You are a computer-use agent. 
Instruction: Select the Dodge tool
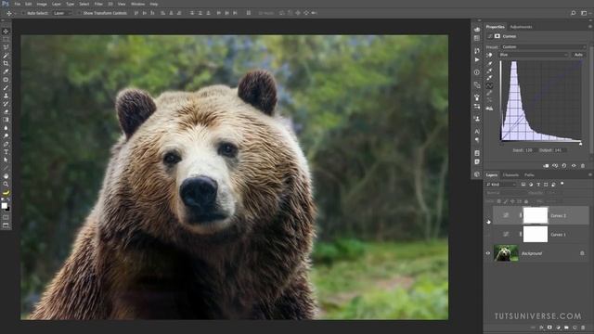[6, 136]
